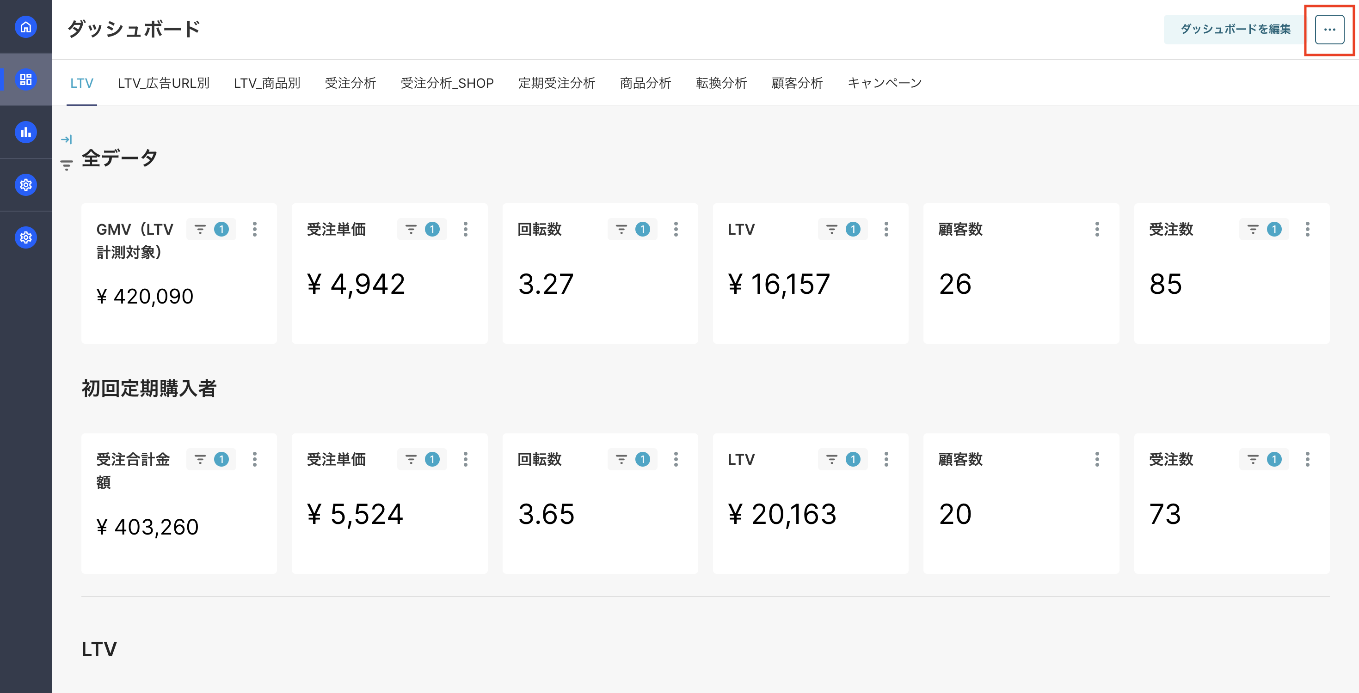Viewport: 1359px width, 693px height.
Task: Switch to the LTV tab
Action: (x=82, y=83)
